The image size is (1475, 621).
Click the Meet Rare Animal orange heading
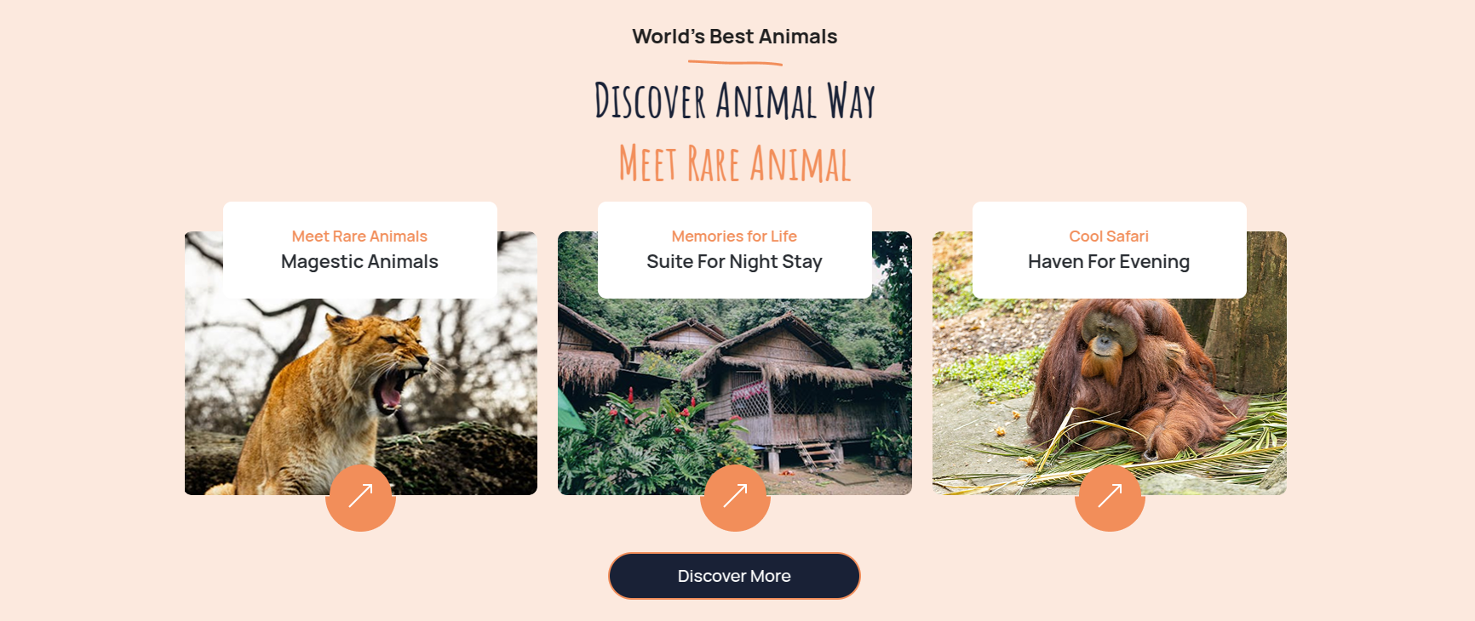(x=735, y=163)
